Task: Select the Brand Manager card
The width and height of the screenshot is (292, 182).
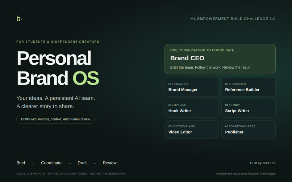Action: 191,87
